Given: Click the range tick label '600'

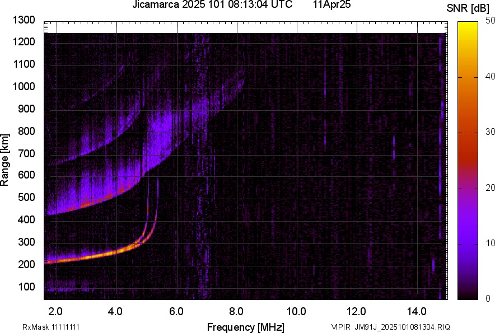Looking at the screenshot, I should pos(26,175).
